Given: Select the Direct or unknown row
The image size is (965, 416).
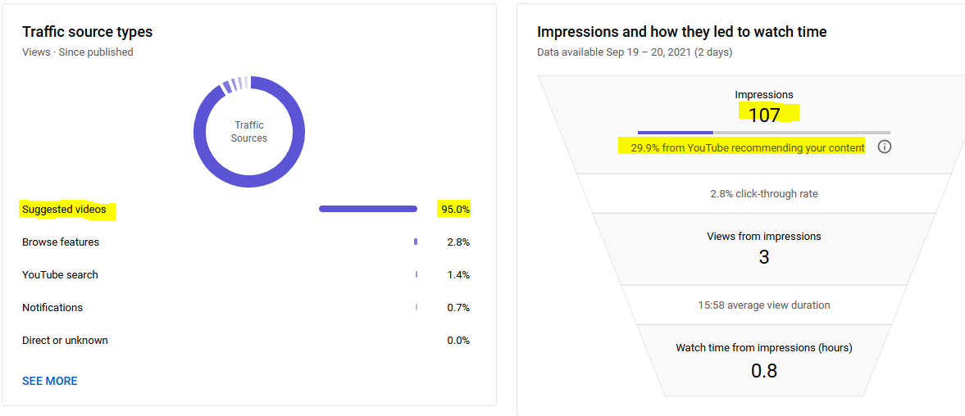Looking at the screenshot, I should (246, 340).
